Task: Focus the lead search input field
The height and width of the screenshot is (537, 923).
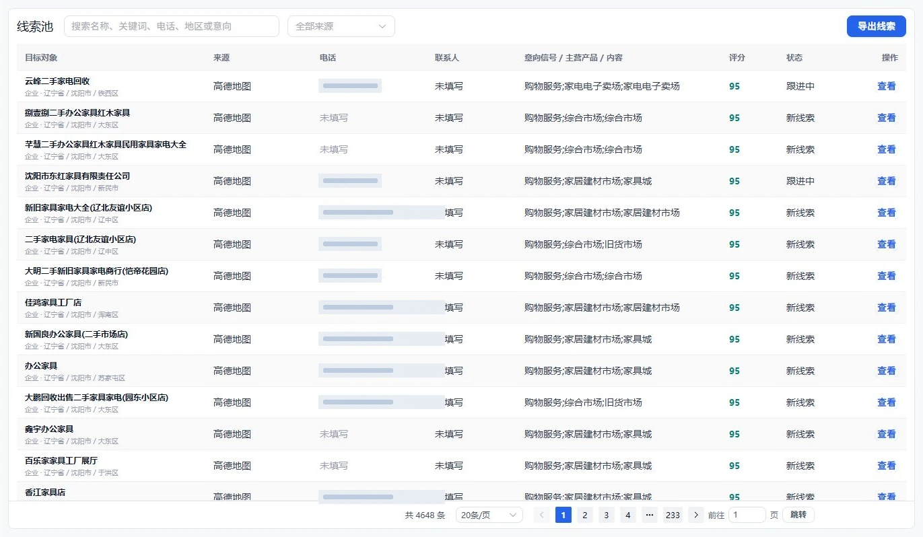Action: [171, 26]
